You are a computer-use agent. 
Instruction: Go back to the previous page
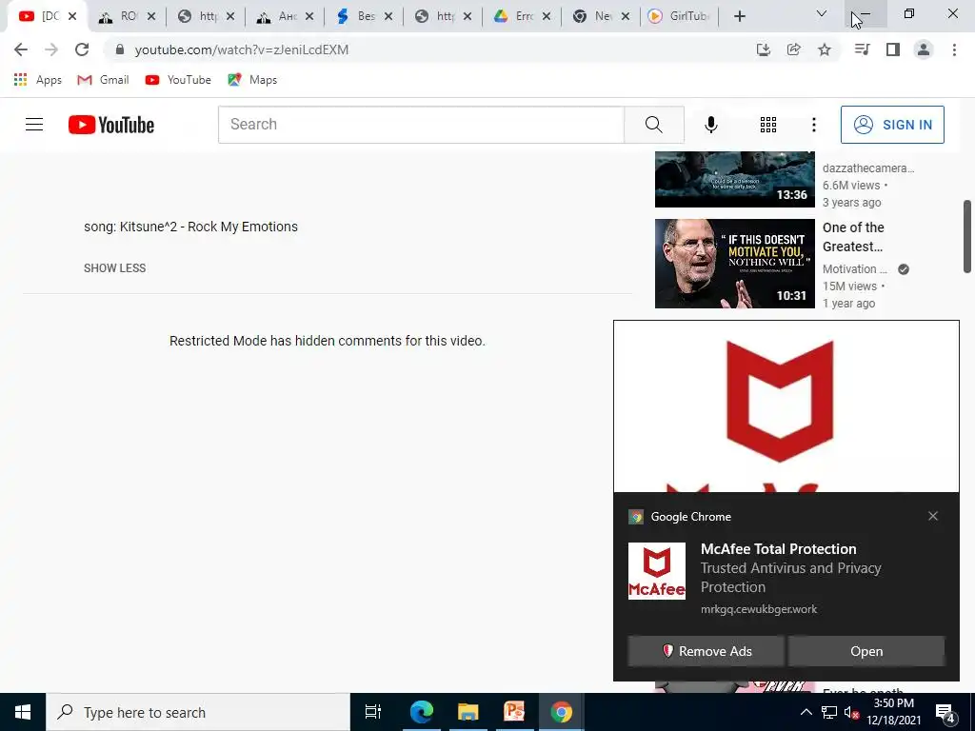(x=21, y=49)
